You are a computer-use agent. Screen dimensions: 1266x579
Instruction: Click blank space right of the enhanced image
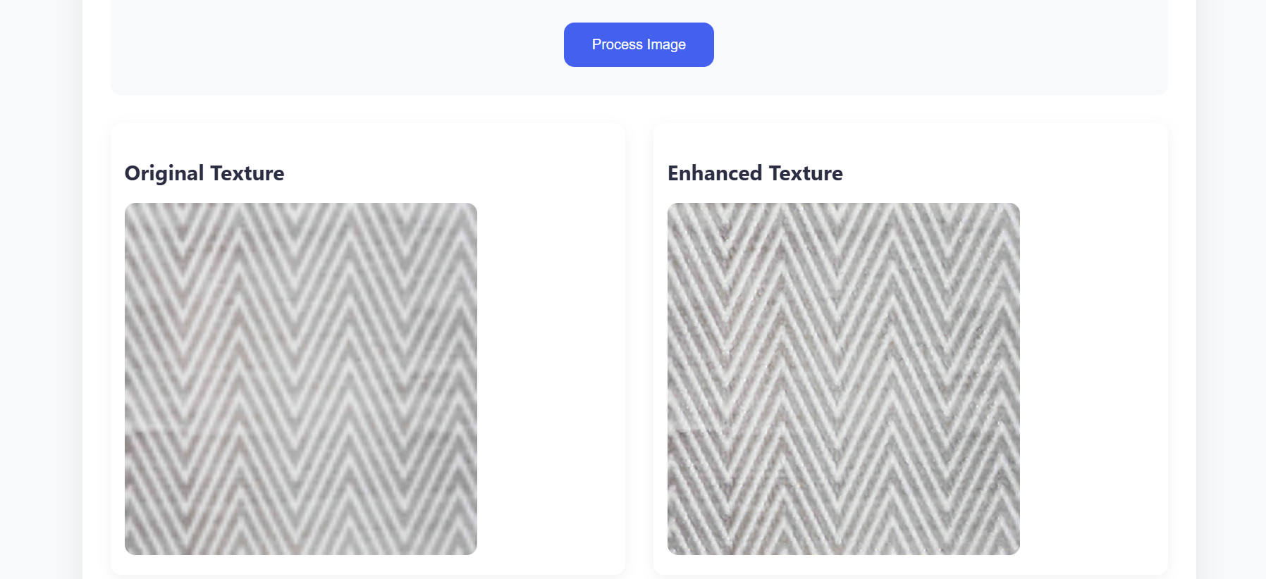(x=1093, y=379)
